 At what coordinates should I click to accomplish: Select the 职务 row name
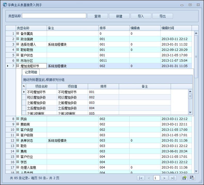(23, 146)
